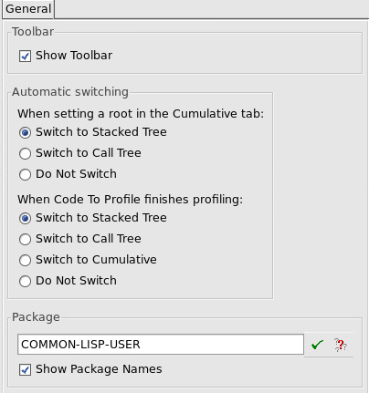
Task: Click the Switch to Cumulative label text
Action: click(96, 260)
